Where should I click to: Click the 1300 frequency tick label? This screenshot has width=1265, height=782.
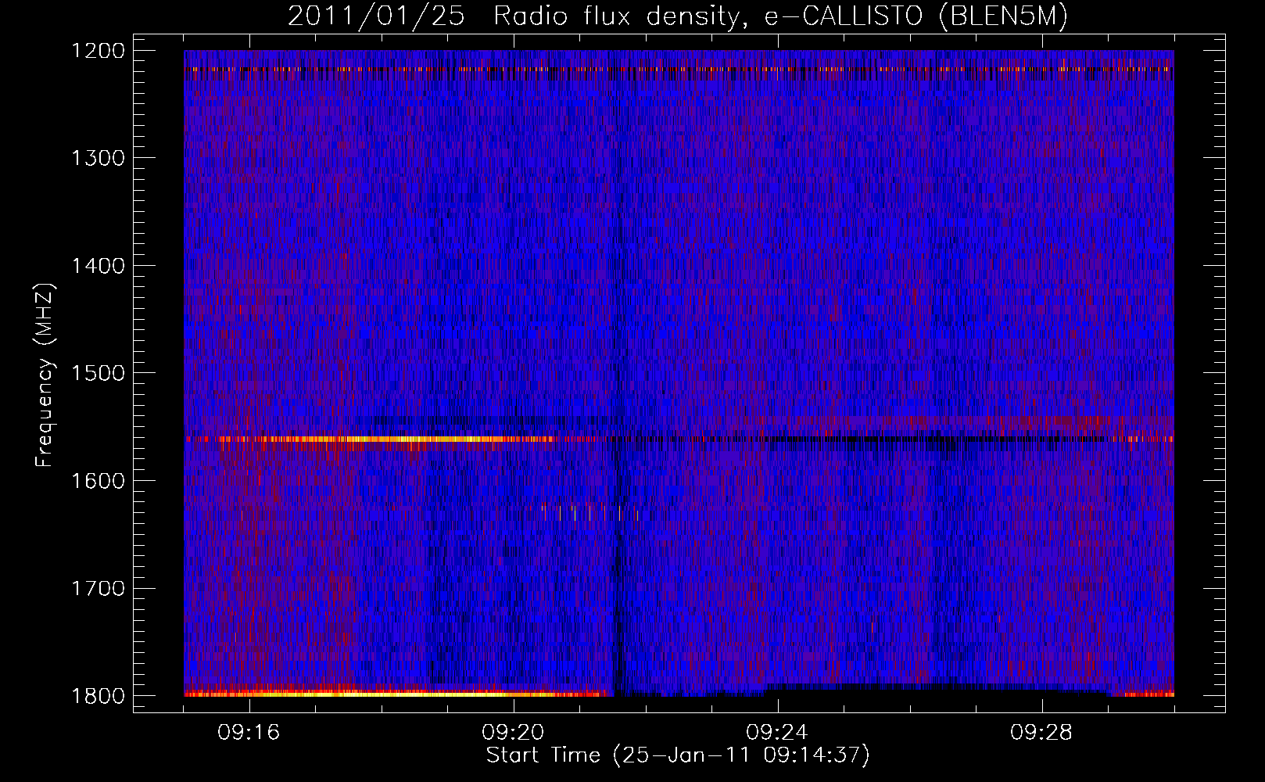tap(98, 158)
